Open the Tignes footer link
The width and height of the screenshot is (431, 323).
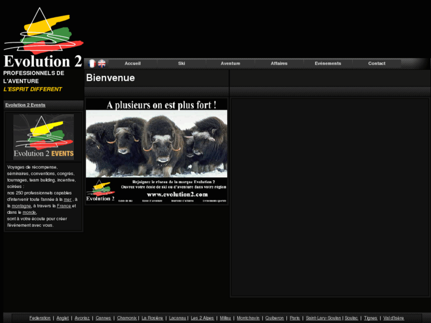click(x=371, y=318)
